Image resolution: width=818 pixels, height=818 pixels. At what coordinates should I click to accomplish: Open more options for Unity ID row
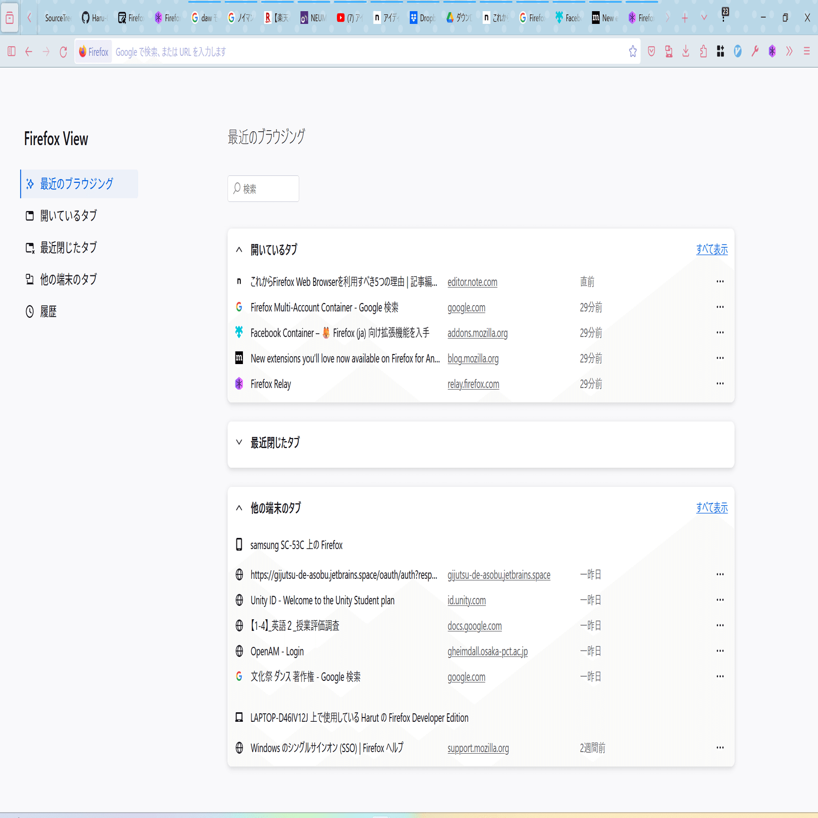720,600
